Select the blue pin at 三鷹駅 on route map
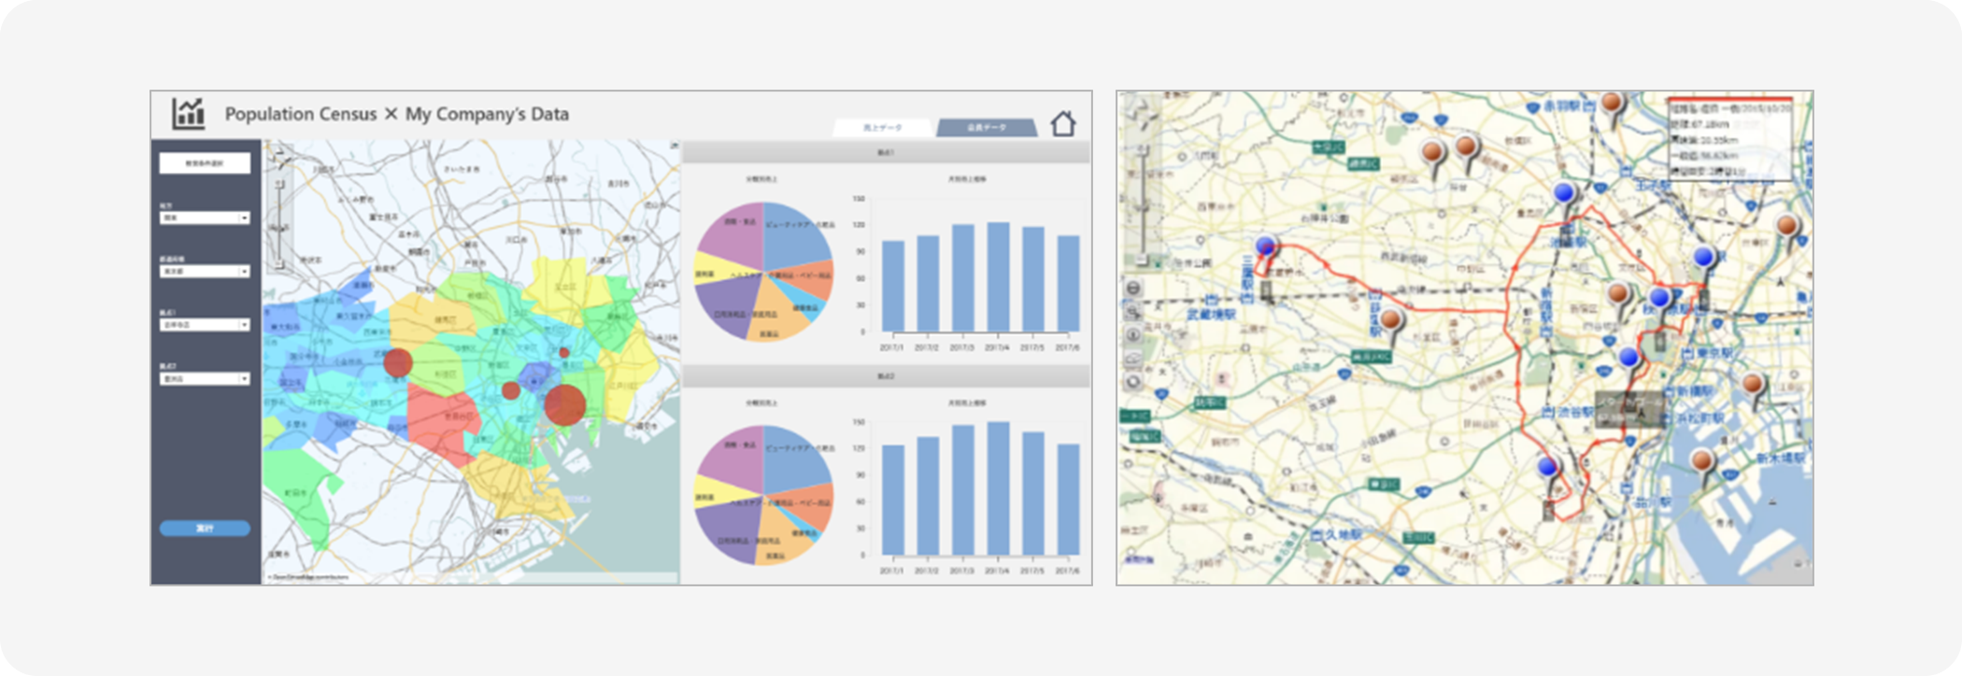 click(x=1265, y=246)
